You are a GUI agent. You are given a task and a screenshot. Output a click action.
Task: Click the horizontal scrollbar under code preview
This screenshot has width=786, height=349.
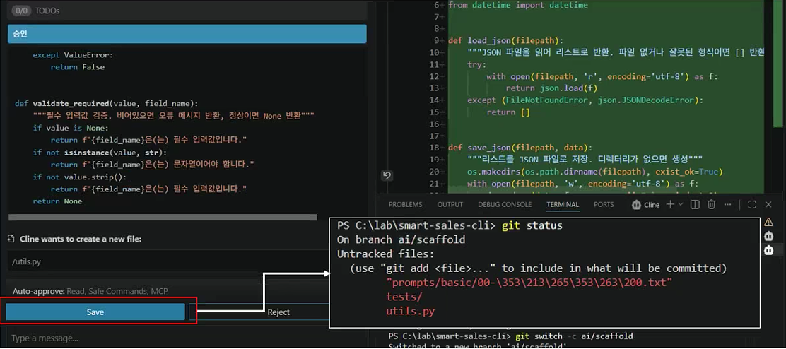(x=163, y=218)
